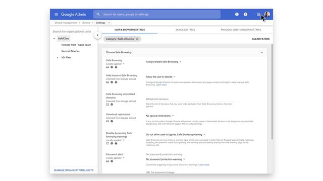The image size is (323, 181).
Task: Switch to Device Settings tab
Action: click(185, 30)
